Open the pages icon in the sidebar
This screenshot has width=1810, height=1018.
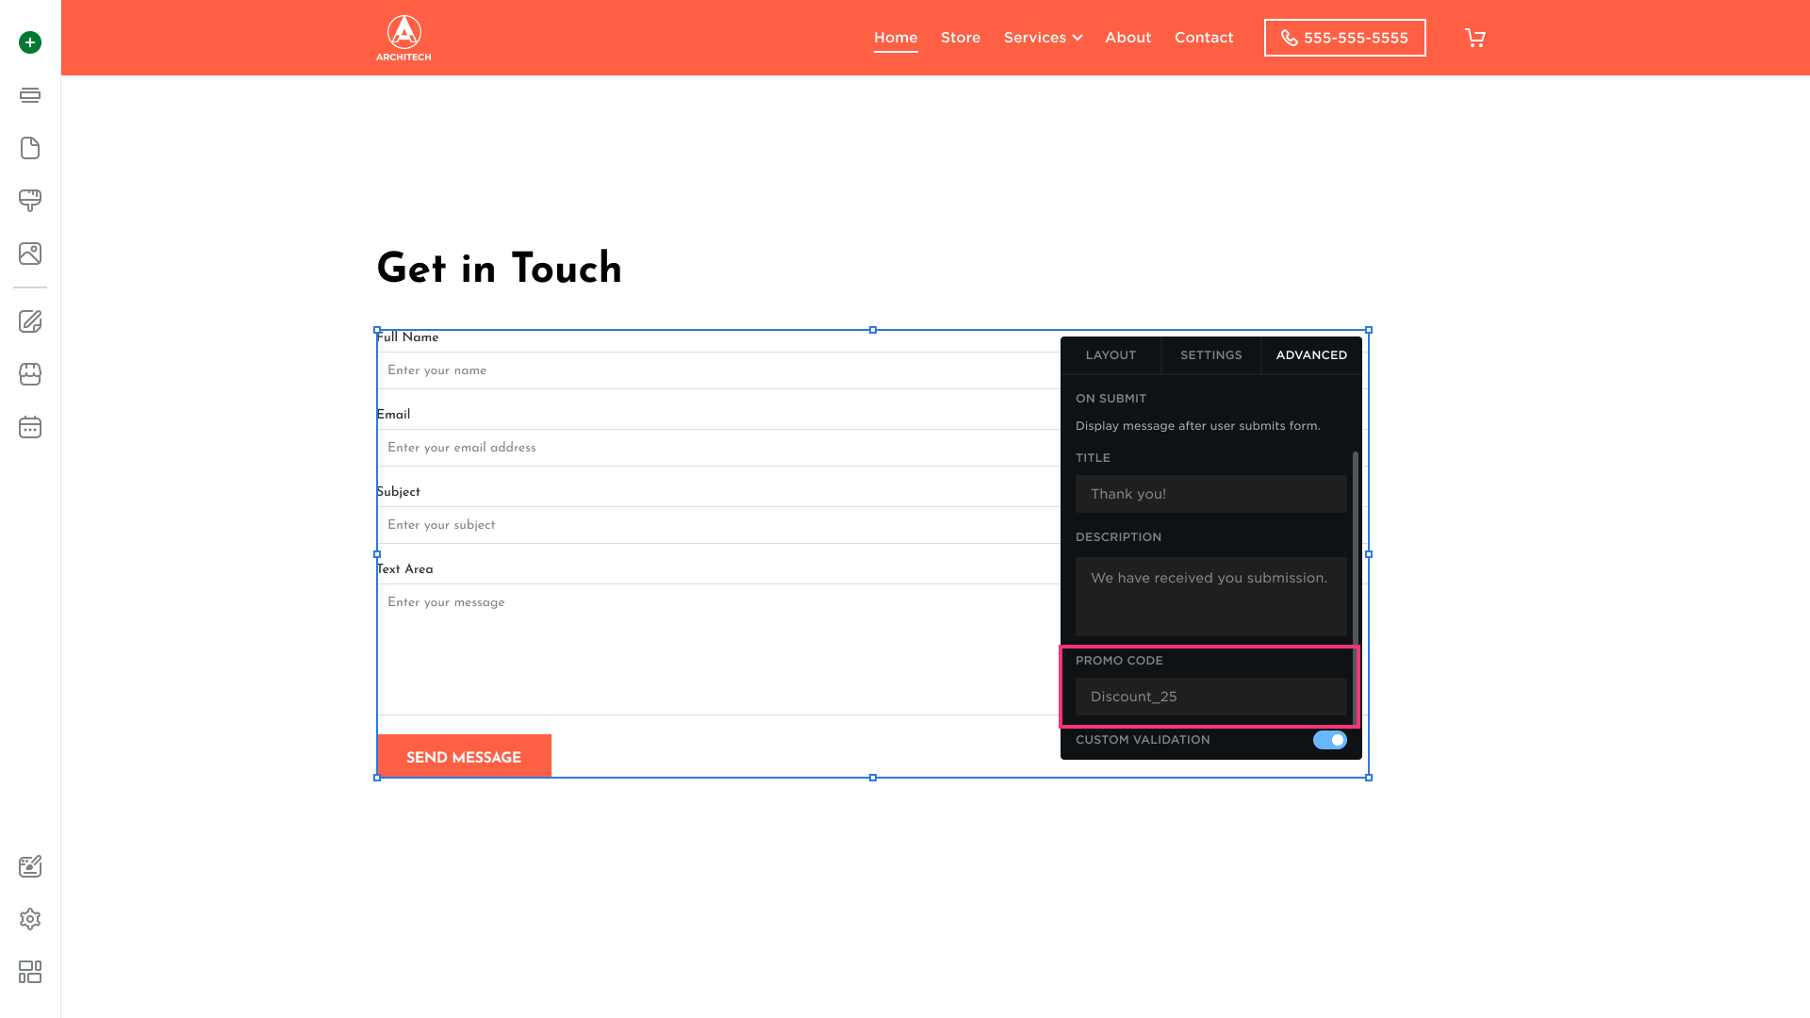pyautogui.click(x=30, y=148)
